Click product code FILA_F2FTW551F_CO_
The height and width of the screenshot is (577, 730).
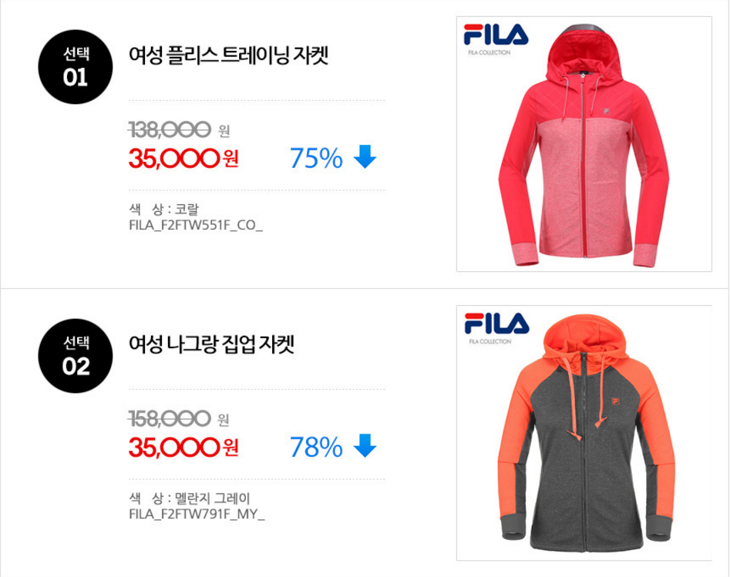pyautogui.click(x=196, y=225)
